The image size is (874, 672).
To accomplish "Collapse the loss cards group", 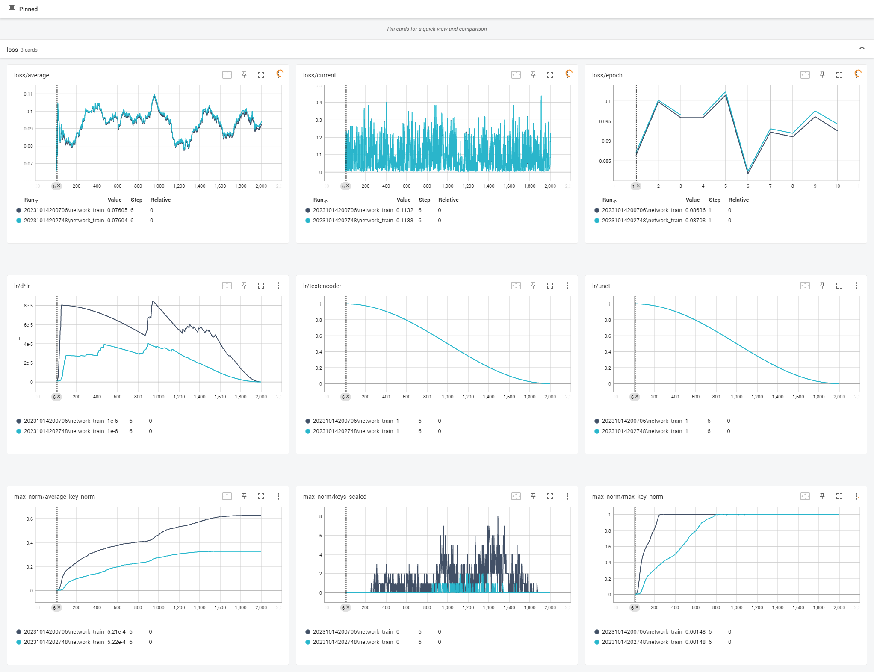I will [862, 48].
